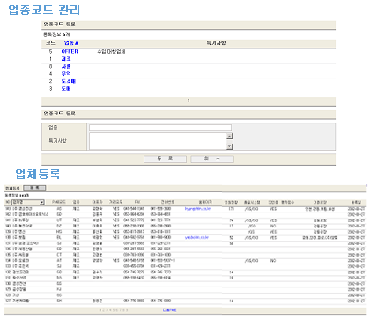Click the 등록 button beside 업체등록 header

coord(34,188)
